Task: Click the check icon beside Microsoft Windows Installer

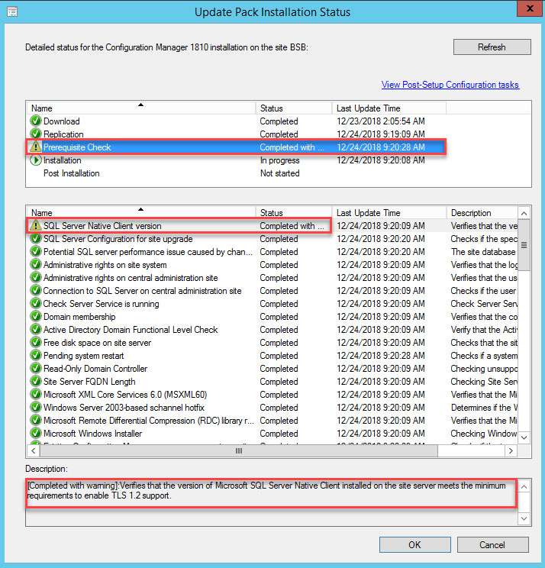Action: coord(35,434)
